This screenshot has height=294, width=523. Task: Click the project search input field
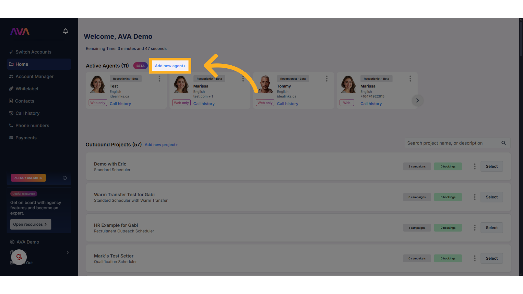(x=452, y=143)
